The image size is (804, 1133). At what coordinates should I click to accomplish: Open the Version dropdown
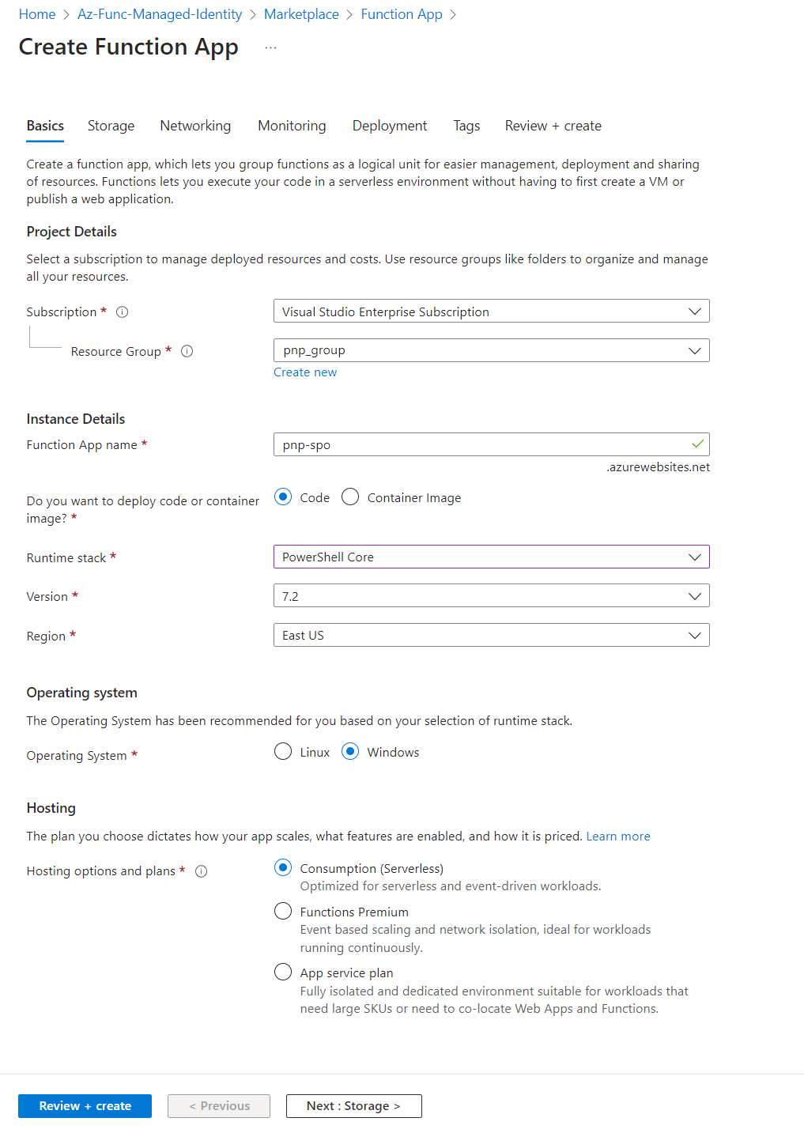pyautogui.click(x=491, y=596)
